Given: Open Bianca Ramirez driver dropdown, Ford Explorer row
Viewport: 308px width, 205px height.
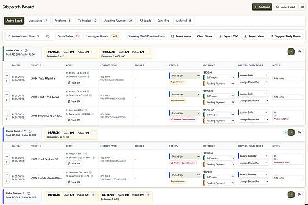Looking at the screenshot, I should tap(253, 156).
